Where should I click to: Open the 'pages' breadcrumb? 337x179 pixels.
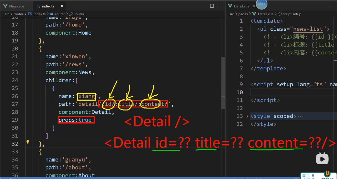pyautogui.click(x=243, y=14)
